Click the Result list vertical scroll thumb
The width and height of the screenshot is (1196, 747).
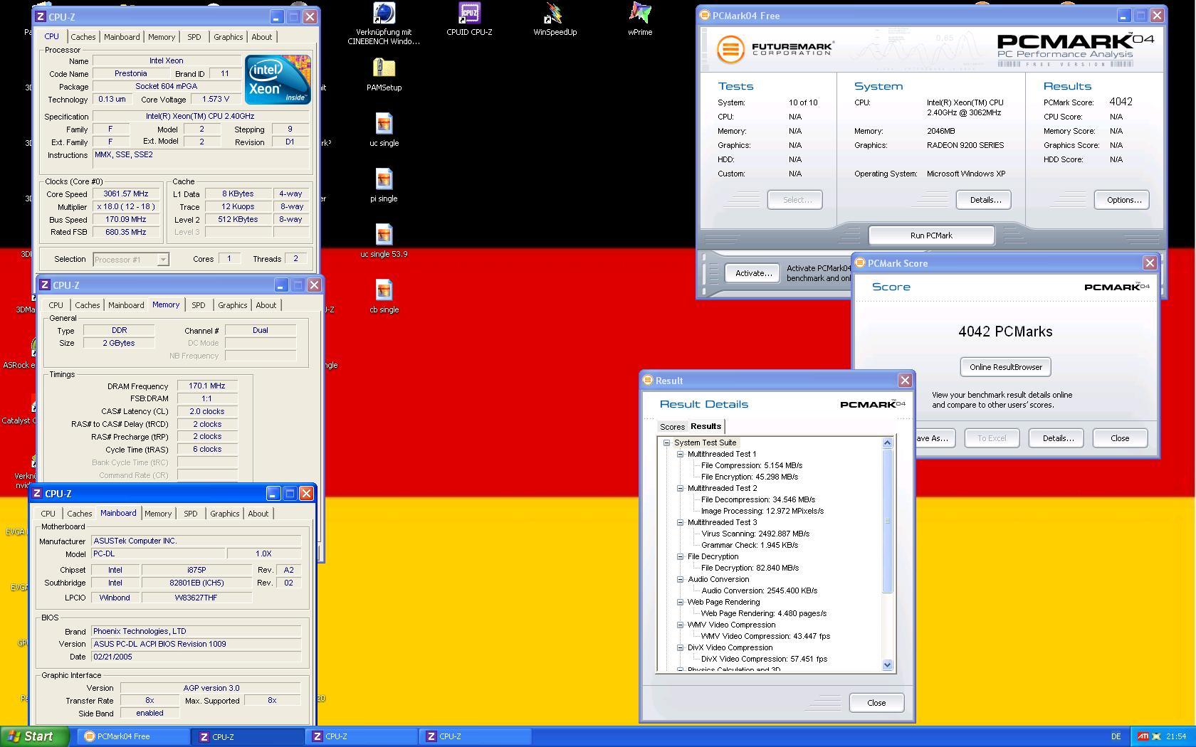(887, 521)
